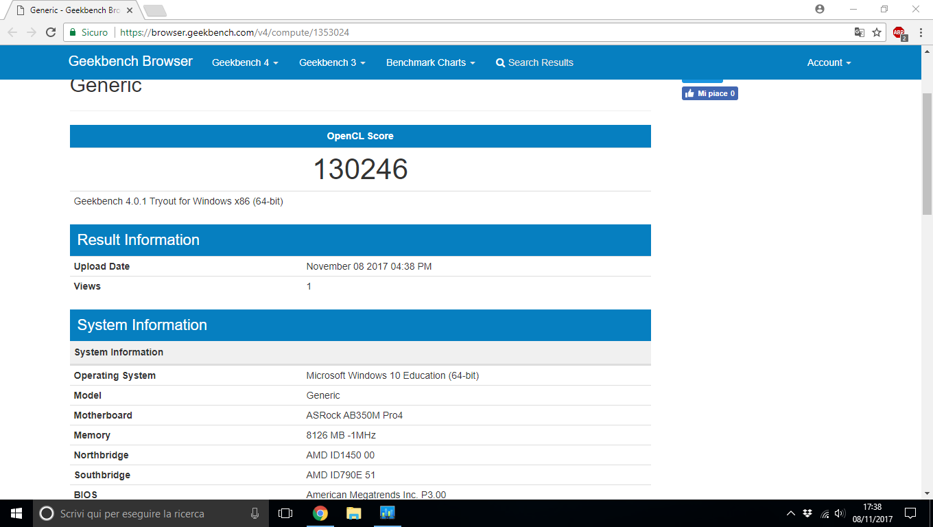Click the Model row label
The image size is (933, 527).
click(88, 395)
